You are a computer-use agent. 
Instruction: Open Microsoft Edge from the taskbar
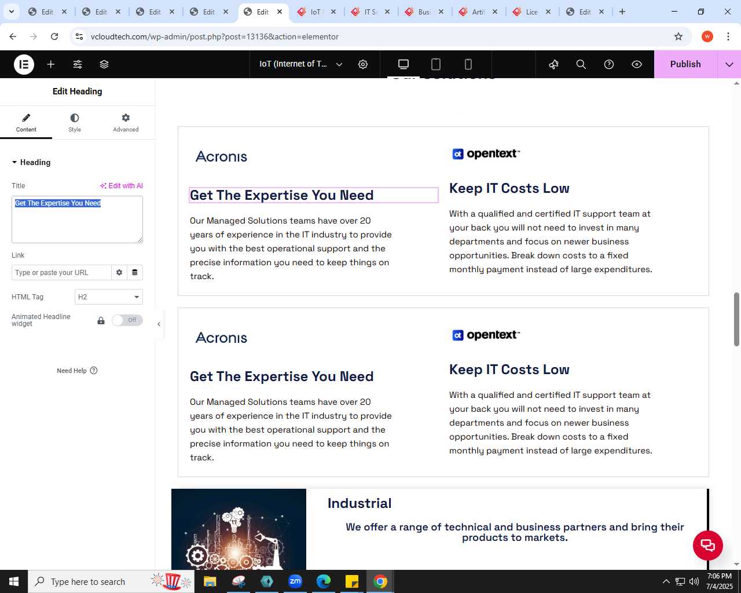[324, 581]
